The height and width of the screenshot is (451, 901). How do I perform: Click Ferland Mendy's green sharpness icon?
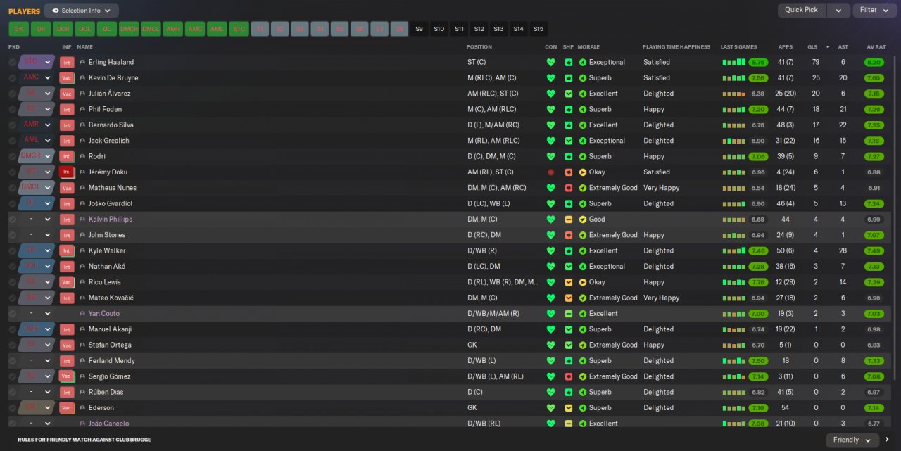(569, 360)
